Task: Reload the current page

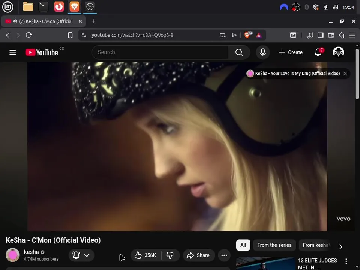Action: pos(29,35)
